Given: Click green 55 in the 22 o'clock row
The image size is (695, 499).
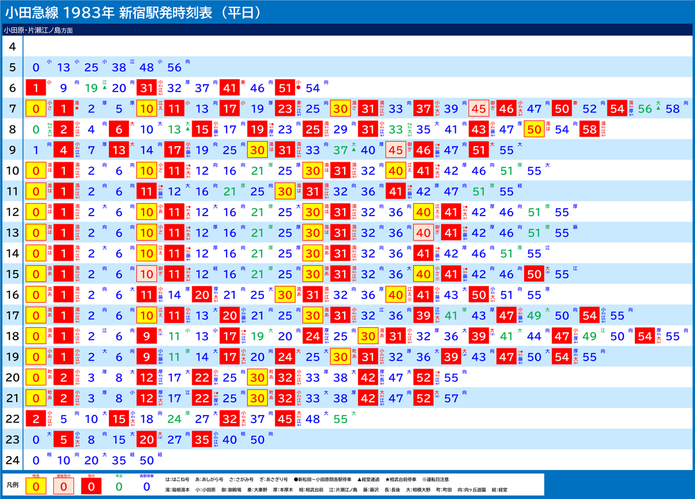Looking at the screenshot, I should pyautogui.click(x=341, y=419).
